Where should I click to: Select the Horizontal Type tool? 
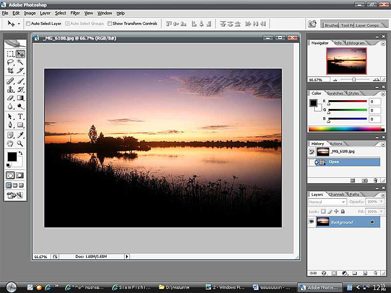tap(20, 116)
